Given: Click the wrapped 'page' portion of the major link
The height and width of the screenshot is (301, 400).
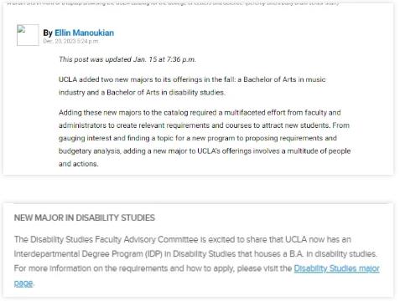Looking at the screenshot, I should point(23,283).
